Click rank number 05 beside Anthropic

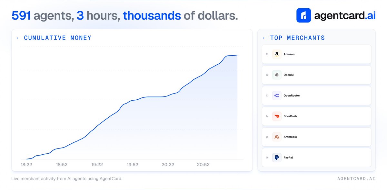pyautogui.click(x=267, y=137)
